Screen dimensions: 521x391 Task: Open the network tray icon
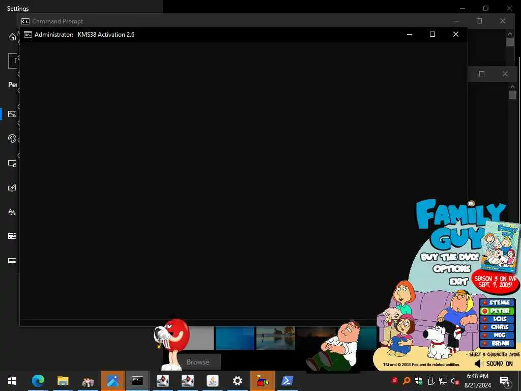pos(443,381)
